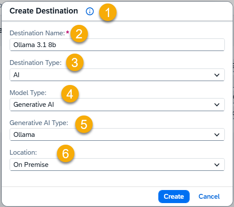This screenshot has height=207, width=234.
Task: Click the Cancel link
Action: [x=209, y=197]
